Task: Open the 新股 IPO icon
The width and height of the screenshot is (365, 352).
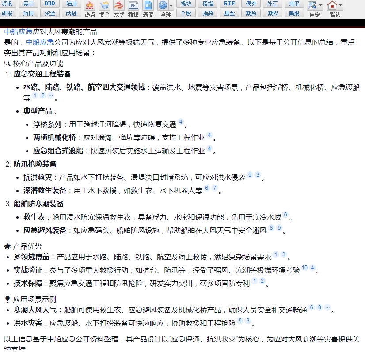Action: pyautogui.click(x=148, y=9)
